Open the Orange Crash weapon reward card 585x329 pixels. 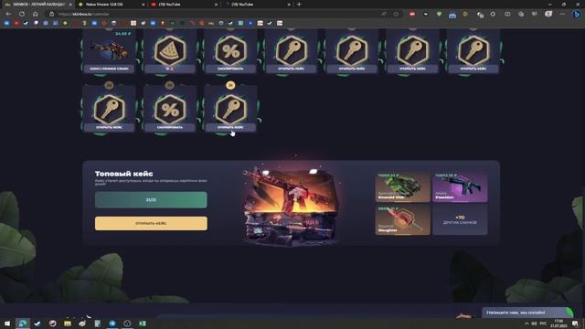click(x=109, y=51)
